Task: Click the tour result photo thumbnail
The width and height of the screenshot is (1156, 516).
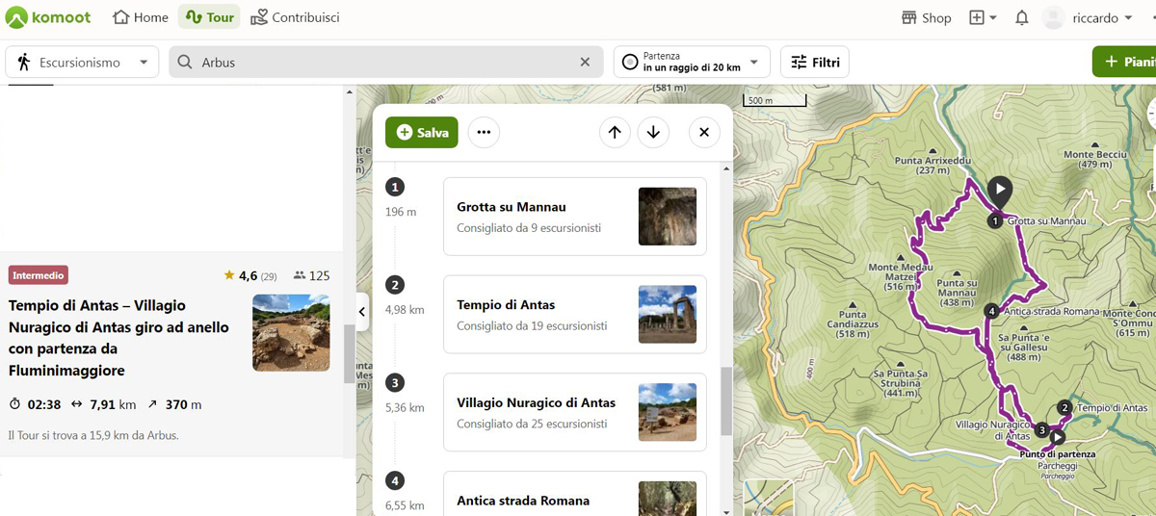Action: [x=291, y=333]
